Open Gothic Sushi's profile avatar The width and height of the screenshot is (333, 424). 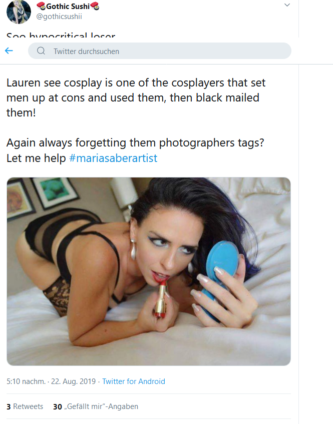pos(19,12)
